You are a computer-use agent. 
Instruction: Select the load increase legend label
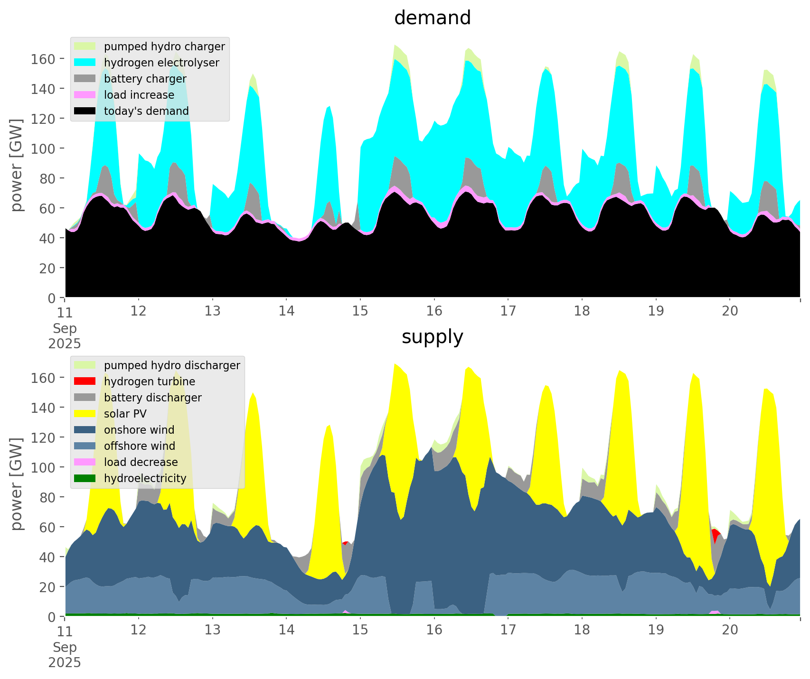[x=139, y=95]
